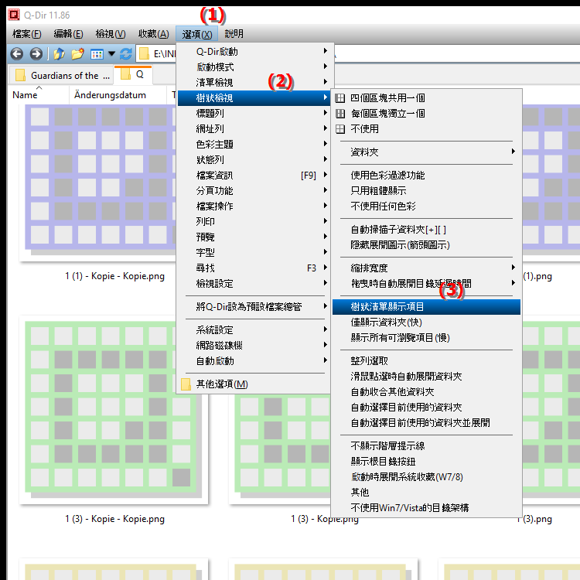Screen dimensions: 580x580
Task: Expand the 色彩主題 submenu
Action: pos(254,145)
